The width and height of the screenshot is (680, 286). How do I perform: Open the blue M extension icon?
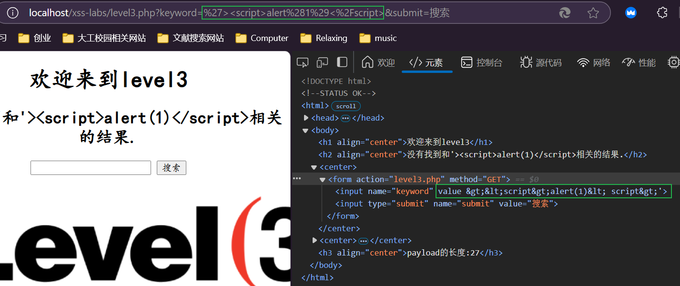tap(631, 13)
